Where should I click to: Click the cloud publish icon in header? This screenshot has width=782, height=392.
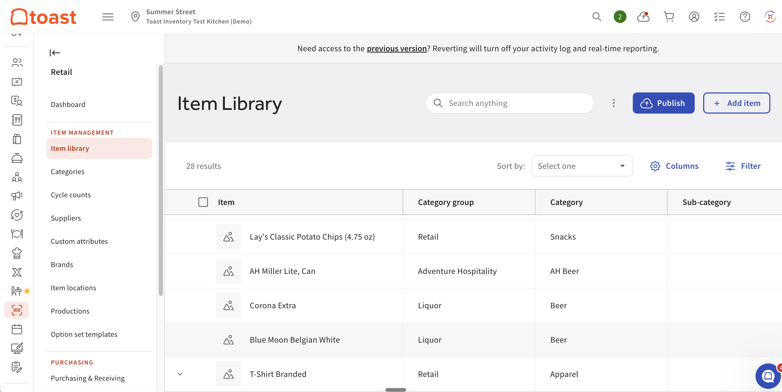point(643,17)
